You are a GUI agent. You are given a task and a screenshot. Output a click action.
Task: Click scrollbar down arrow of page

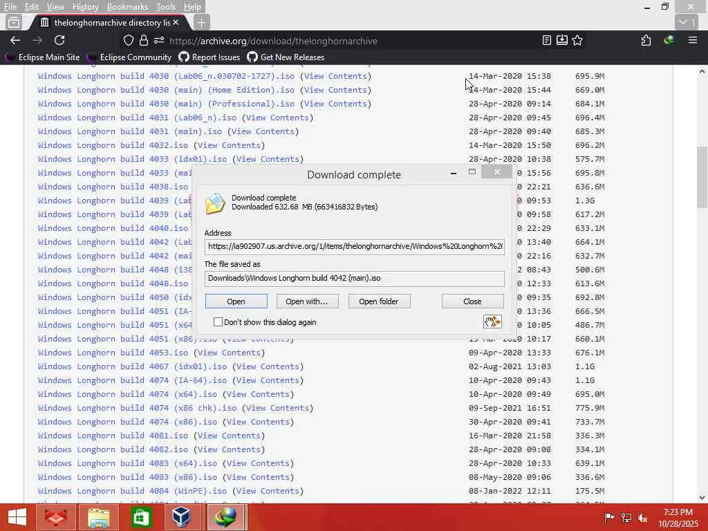[702, 498]
